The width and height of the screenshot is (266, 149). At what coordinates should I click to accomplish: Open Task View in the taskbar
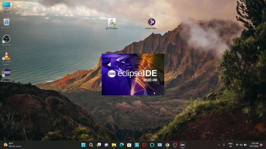tap(99, 145)
